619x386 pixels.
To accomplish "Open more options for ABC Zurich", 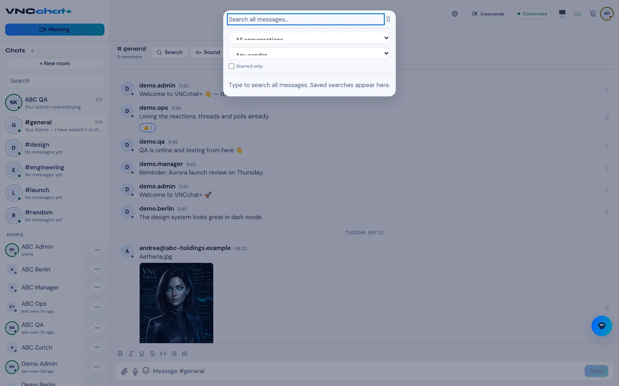I will 97,347.
